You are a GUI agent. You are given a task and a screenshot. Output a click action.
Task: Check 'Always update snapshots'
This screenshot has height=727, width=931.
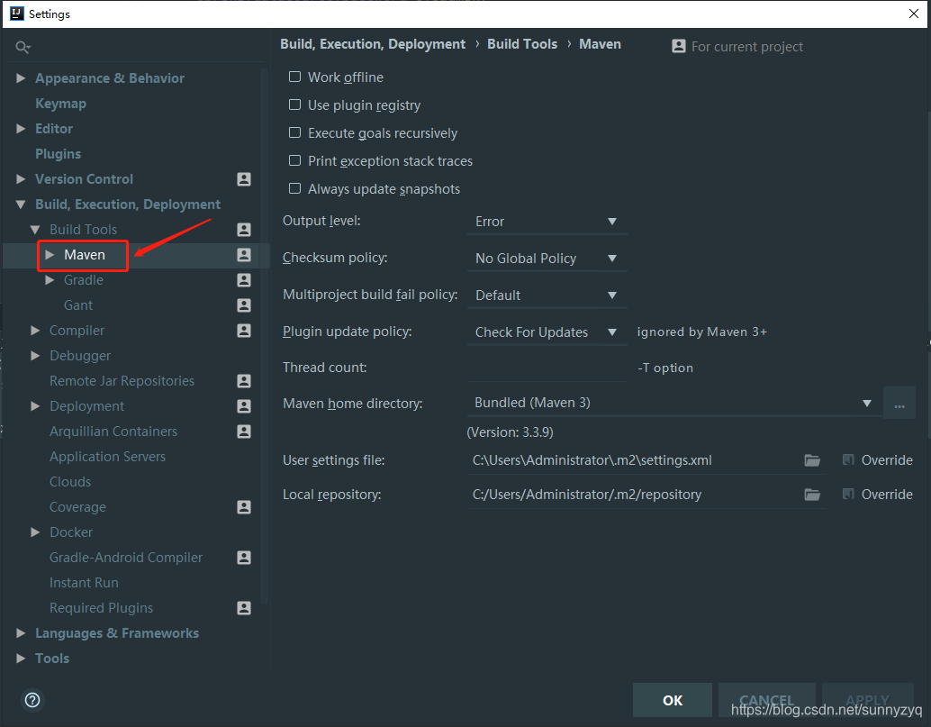click(x=294, y=188)
